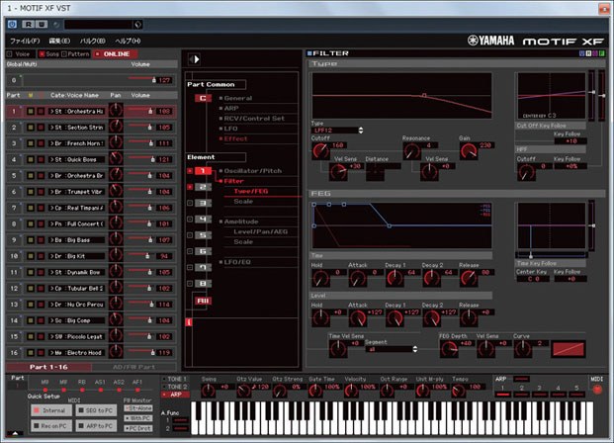Image resolution: width=614 pixels, height=443 pixels.
Task: Click the Level Attack knob in FEG
Action: (x=358, y=318)
